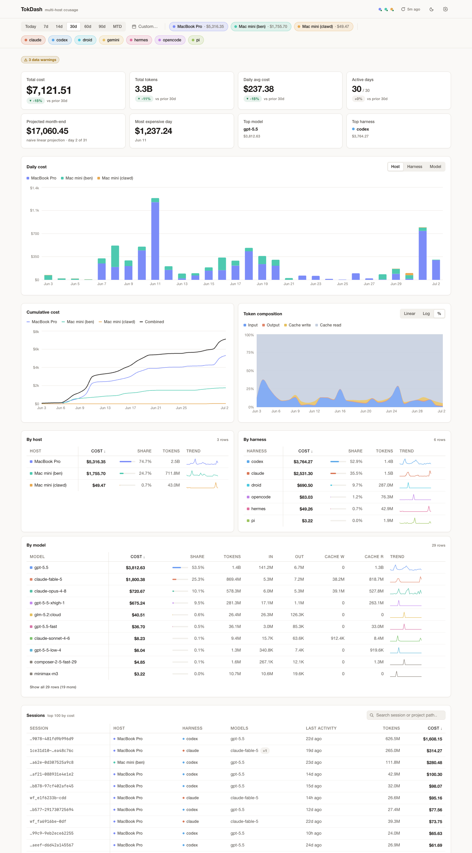This screenshot has width=472, height=853.
Task: Click Mac mini (ben) row in By host
Action: 128,473
